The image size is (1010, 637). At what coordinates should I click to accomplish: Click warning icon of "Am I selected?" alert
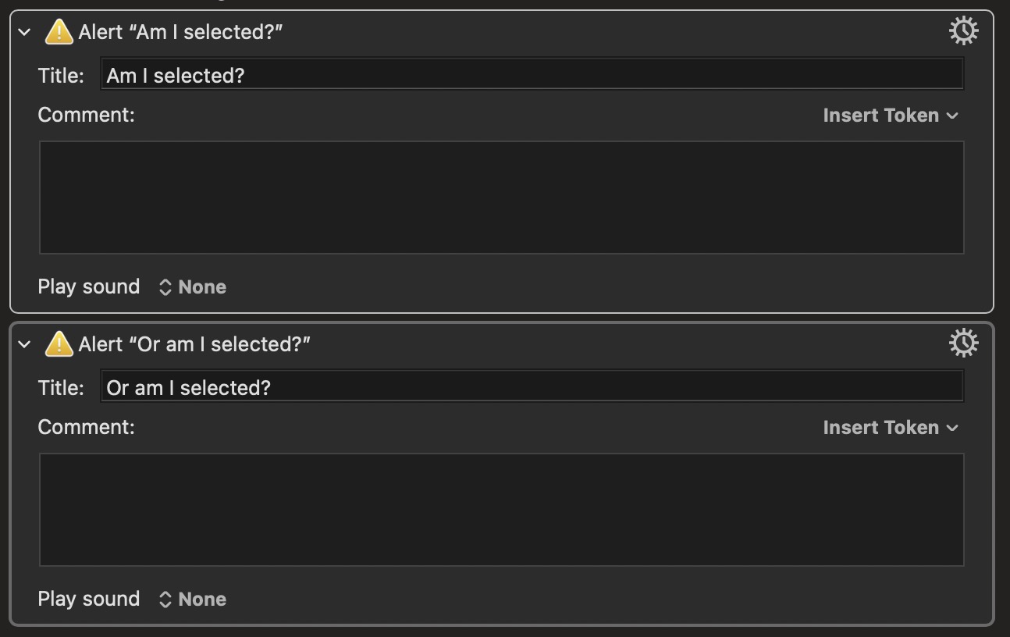59,31
